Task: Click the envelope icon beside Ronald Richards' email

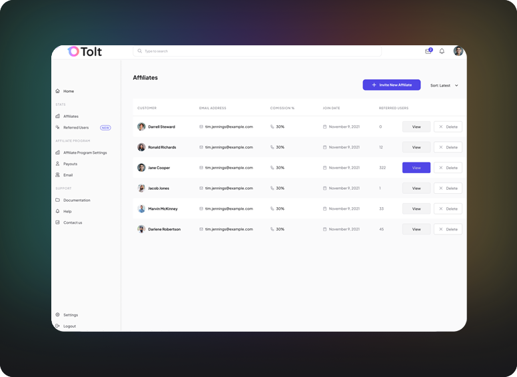Action: pyautogui.click(x=201, y=147)
